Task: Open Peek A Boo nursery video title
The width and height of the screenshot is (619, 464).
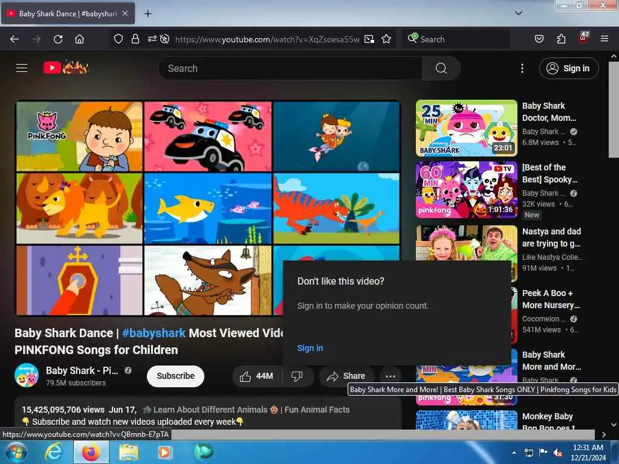Action: [x=551, y=299]
